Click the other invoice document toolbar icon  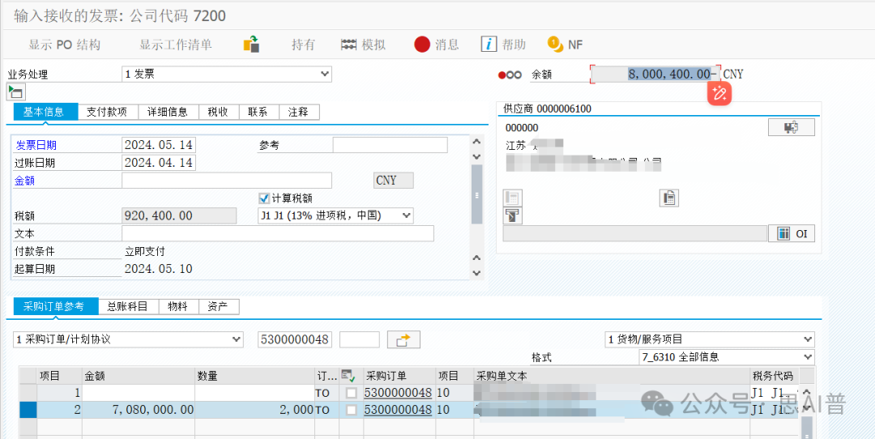point(252,45)
